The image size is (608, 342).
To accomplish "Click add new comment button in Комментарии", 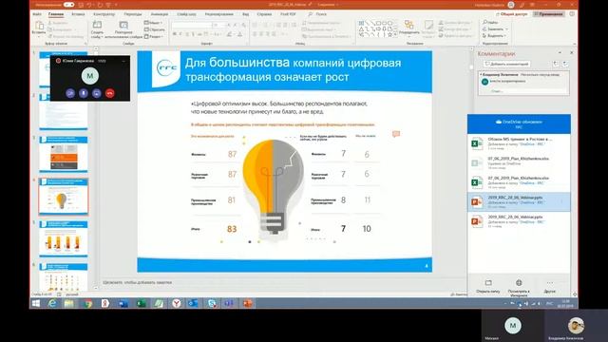I will pos(506,64).
